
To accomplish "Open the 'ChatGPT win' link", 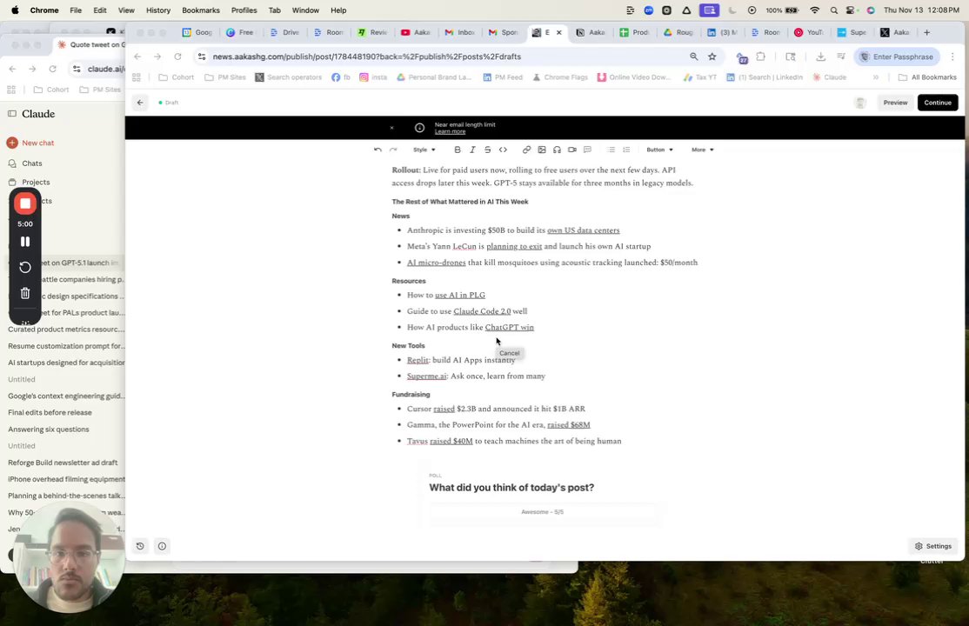I will click(x=509, y=328).
